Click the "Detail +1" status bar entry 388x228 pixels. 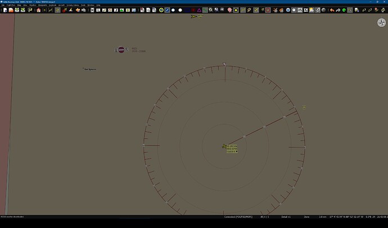286,217
